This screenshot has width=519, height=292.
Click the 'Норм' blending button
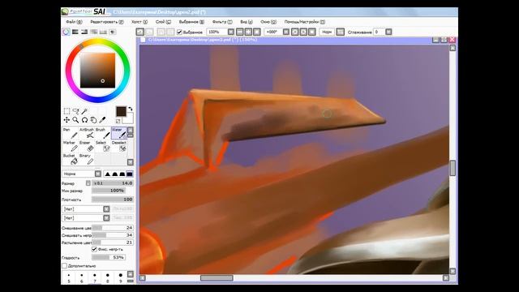point(327,32)
